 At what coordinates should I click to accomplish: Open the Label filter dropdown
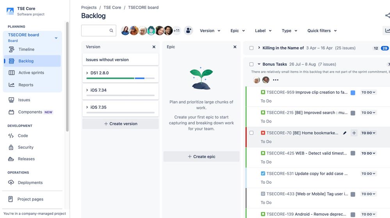click(x=263, y=31)
